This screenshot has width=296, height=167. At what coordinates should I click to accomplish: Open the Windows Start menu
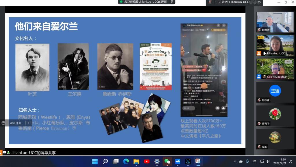[x=95, y=161]
